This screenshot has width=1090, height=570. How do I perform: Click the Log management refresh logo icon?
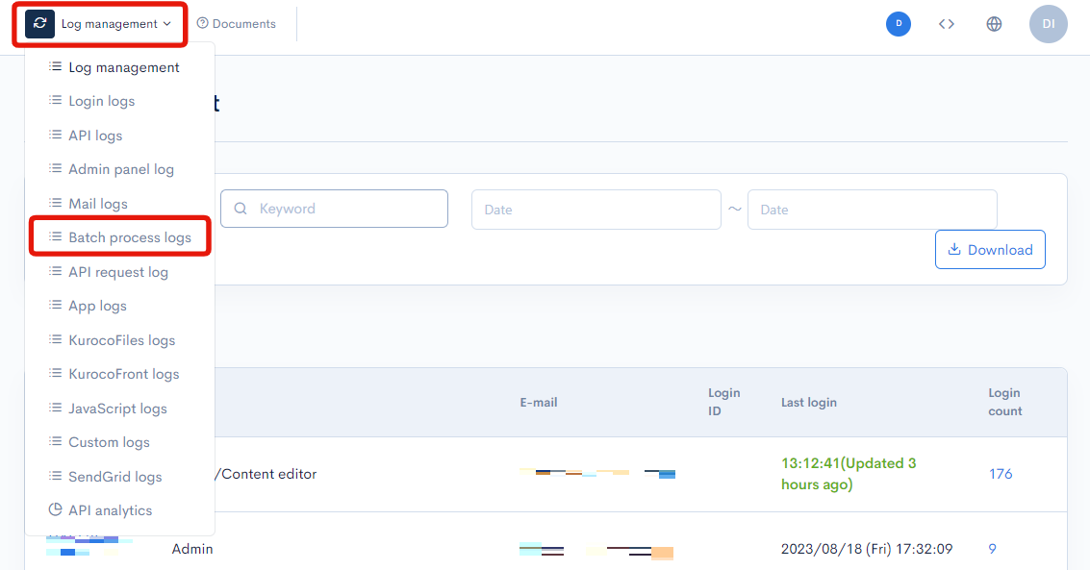coord(39,24)
